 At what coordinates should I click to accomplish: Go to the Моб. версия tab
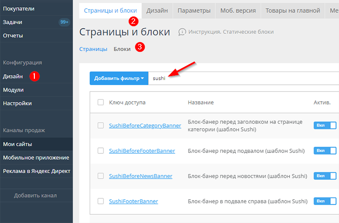coord(238,10)
